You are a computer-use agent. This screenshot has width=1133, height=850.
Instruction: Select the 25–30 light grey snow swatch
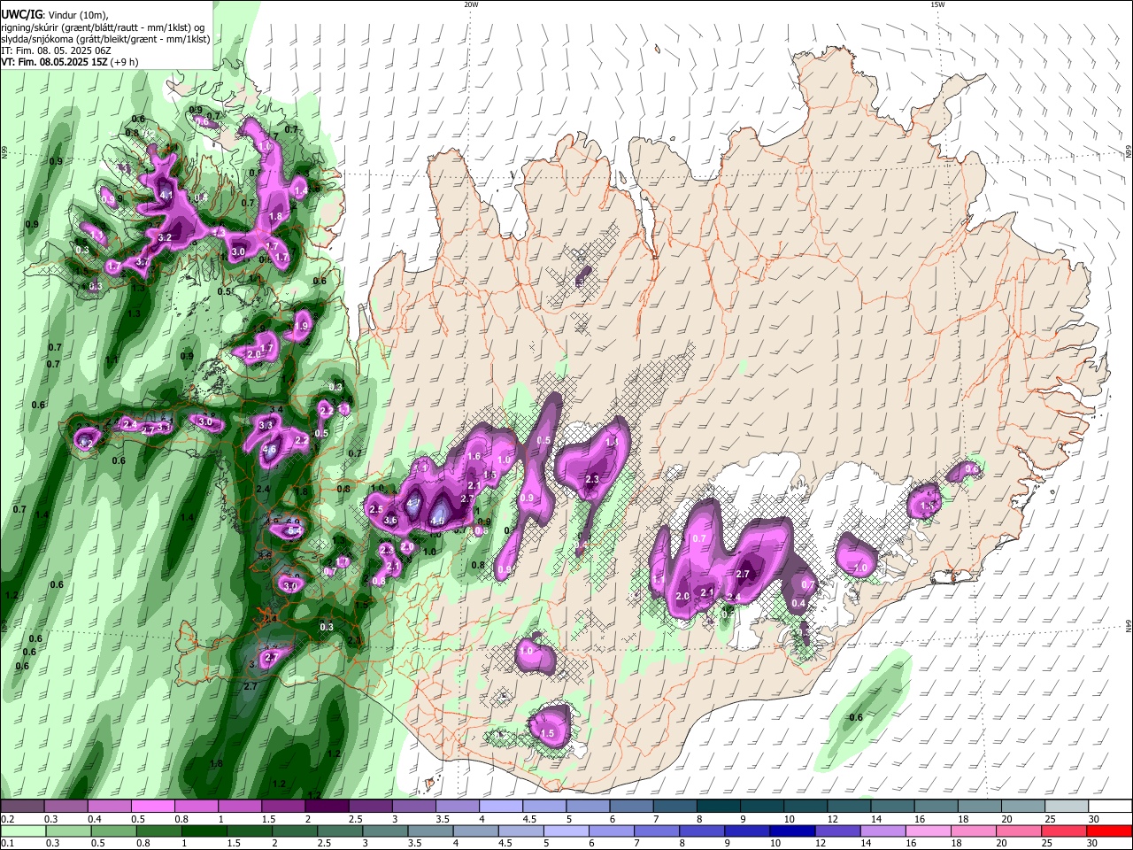click(x=1067, y=807)
